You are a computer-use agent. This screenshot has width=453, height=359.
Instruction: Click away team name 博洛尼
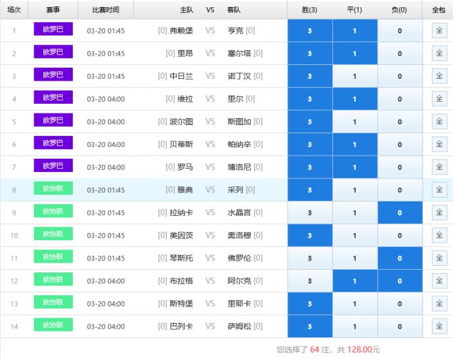239,167
